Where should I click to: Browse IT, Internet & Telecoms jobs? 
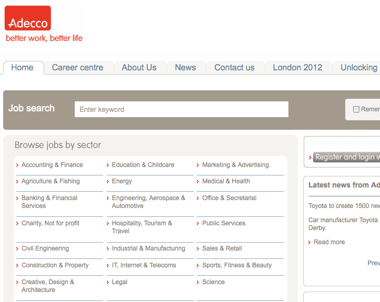[x=144, y=265]
